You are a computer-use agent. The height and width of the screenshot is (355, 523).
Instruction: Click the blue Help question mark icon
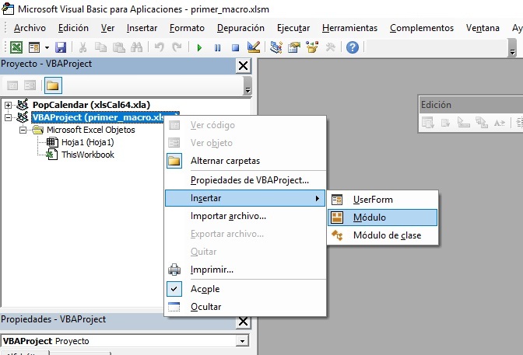(353, 47)
